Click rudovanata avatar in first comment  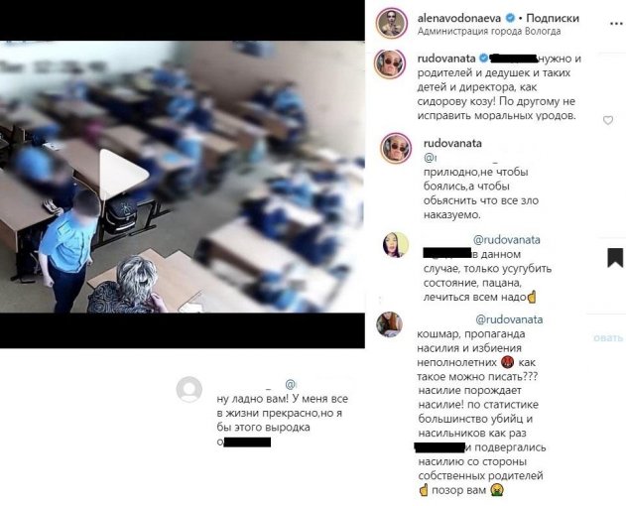390,63
